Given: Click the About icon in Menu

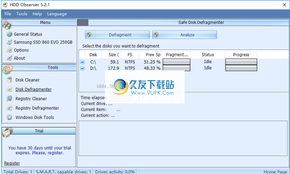Looking at the screenshot, I should 9,58.
